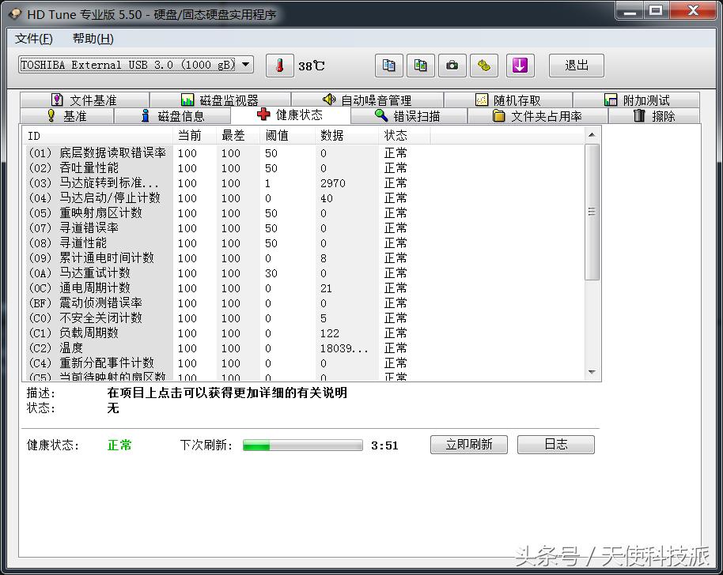Click the copy screenshot to clipboard icon

tap(421, 66)
